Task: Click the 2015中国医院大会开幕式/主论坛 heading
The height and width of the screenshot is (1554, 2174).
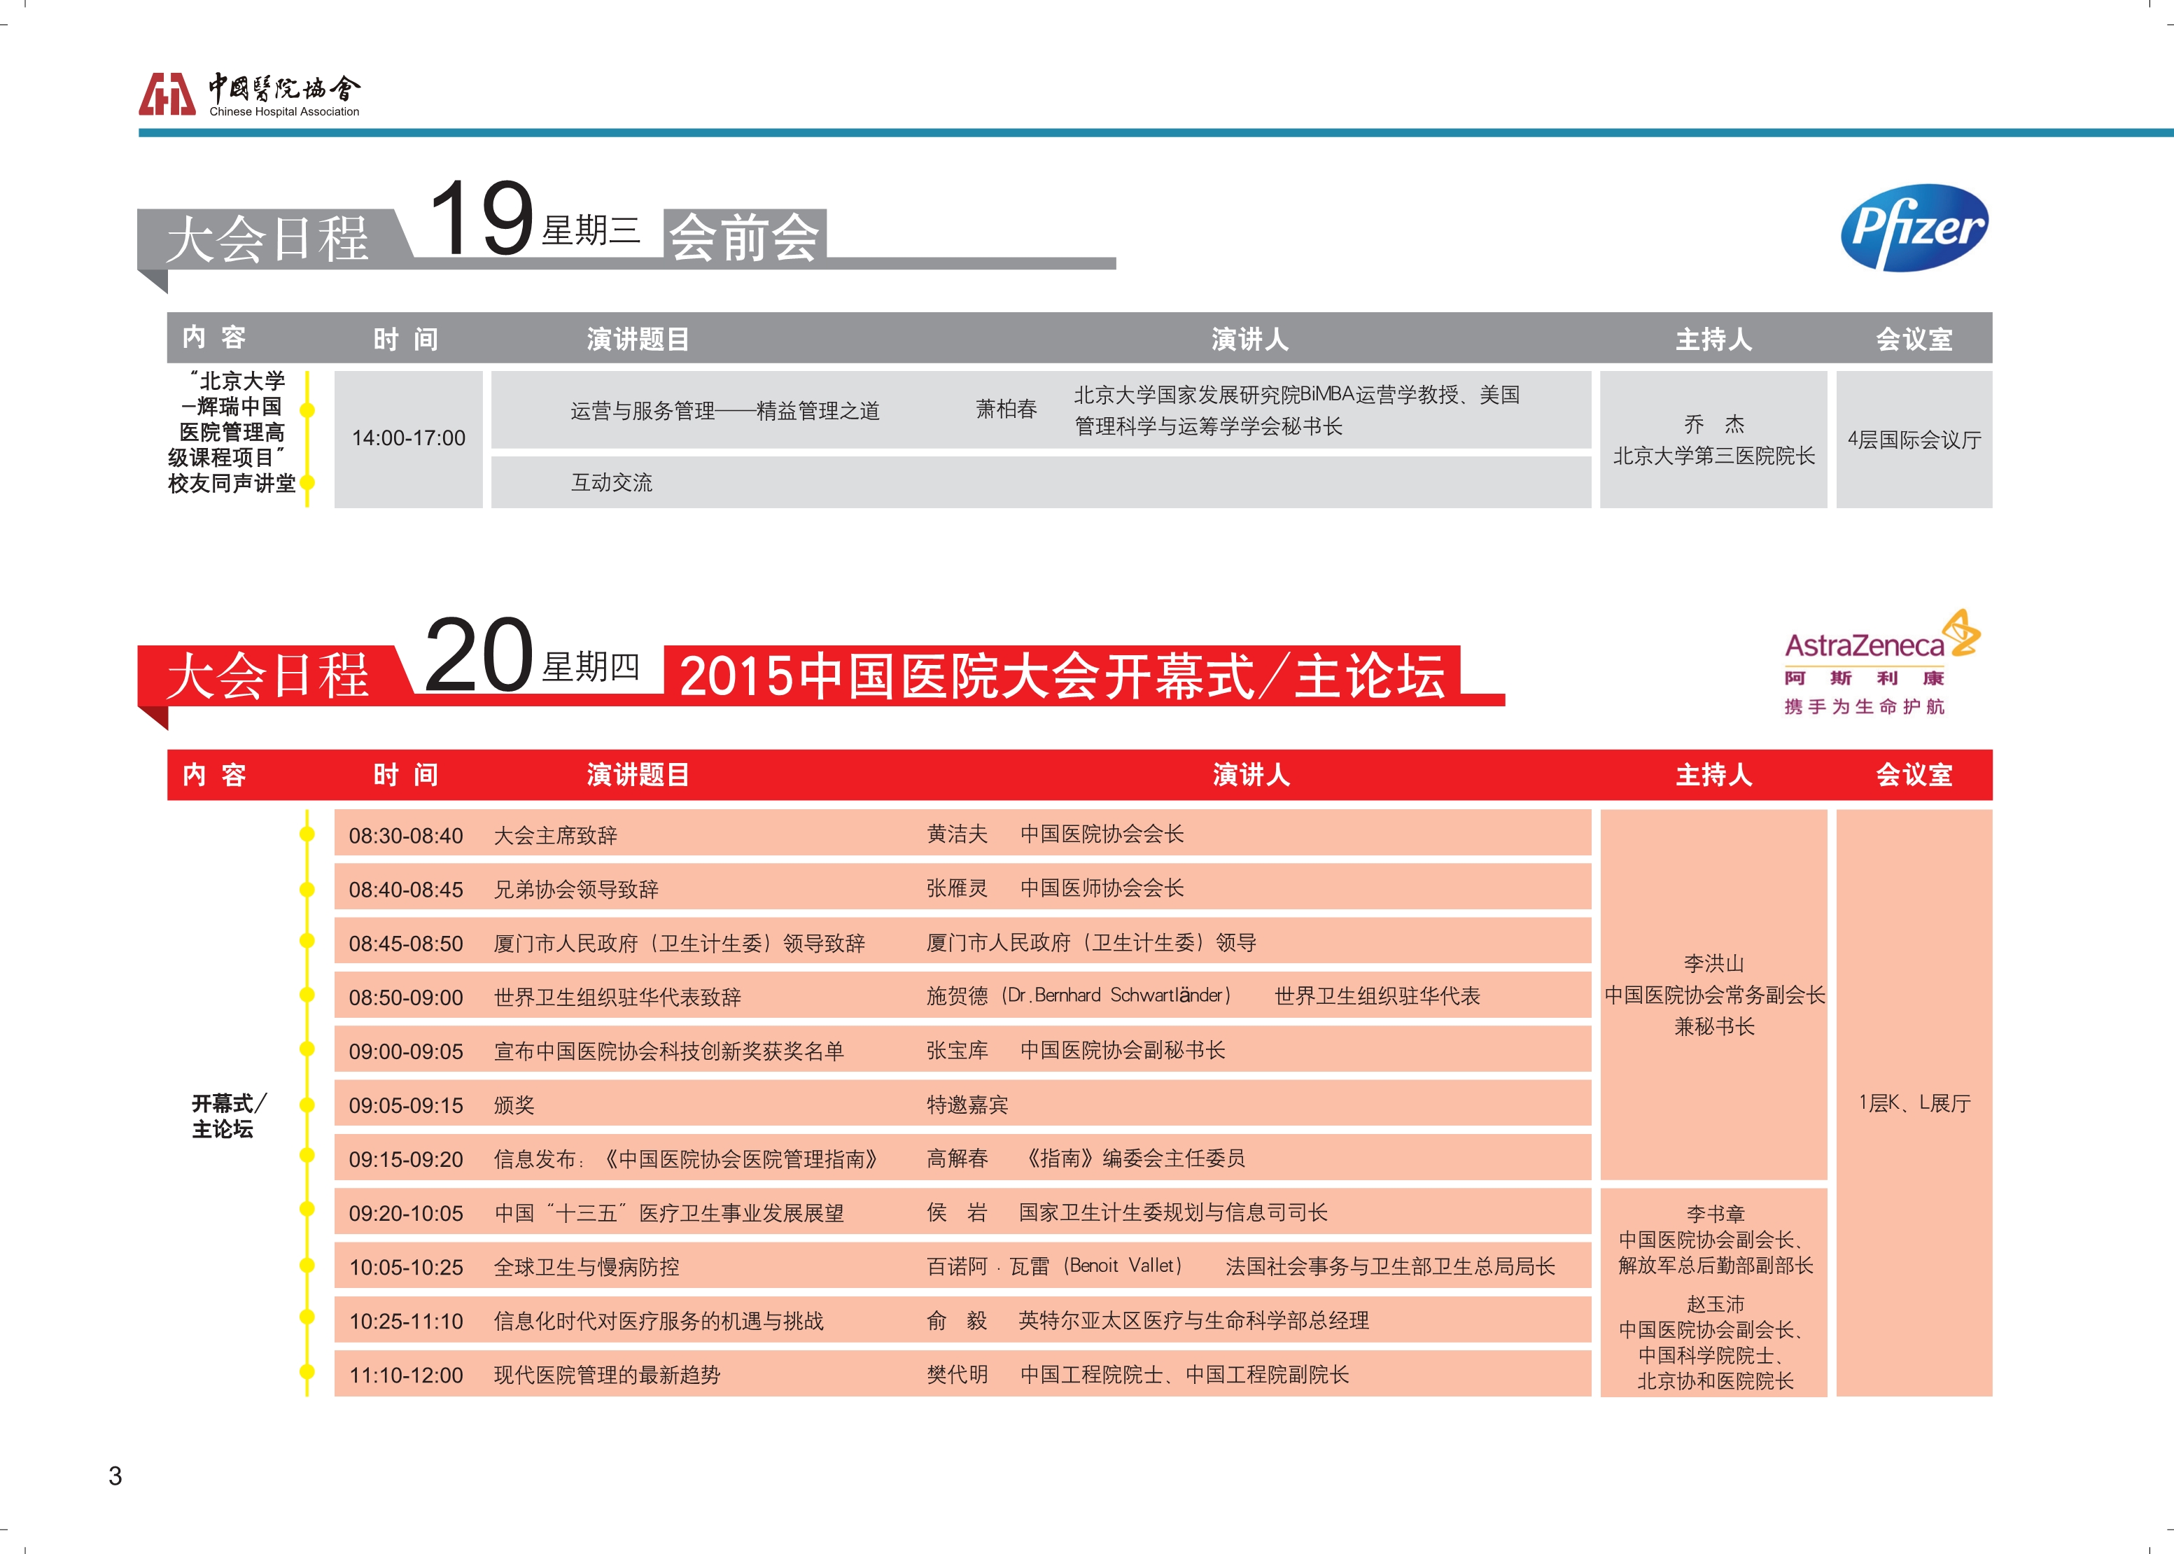Action: coord(1062,675)
